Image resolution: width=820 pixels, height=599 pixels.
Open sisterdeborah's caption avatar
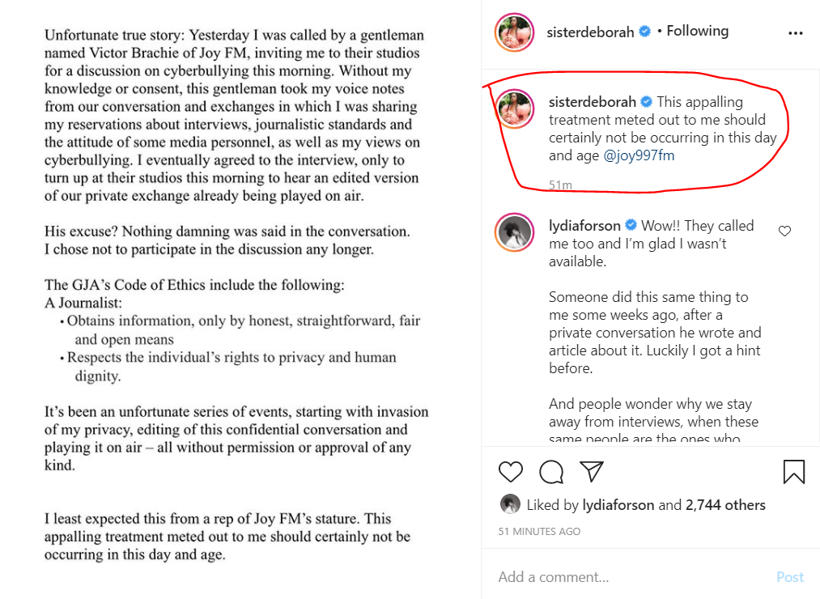[515, 109]
